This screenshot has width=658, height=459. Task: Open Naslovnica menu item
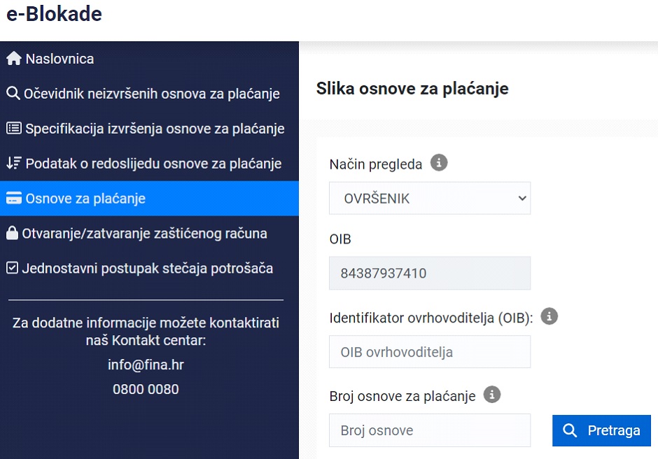pos(59,59)
